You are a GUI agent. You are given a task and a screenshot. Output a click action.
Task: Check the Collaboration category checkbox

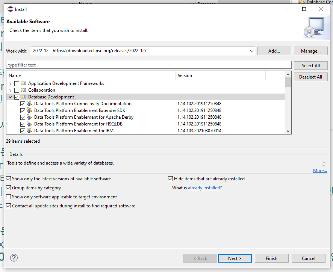tap(17, 90)
